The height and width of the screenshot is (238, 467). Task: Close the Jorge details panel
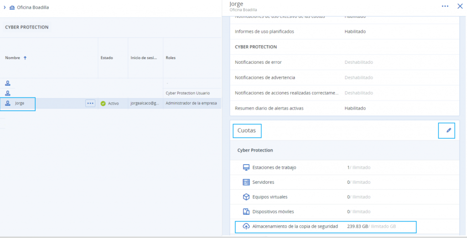point(460,6)
